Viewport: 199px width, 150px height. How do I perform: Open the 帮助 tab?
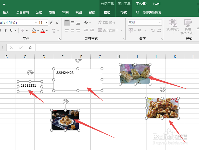click(x=92, y=12)
